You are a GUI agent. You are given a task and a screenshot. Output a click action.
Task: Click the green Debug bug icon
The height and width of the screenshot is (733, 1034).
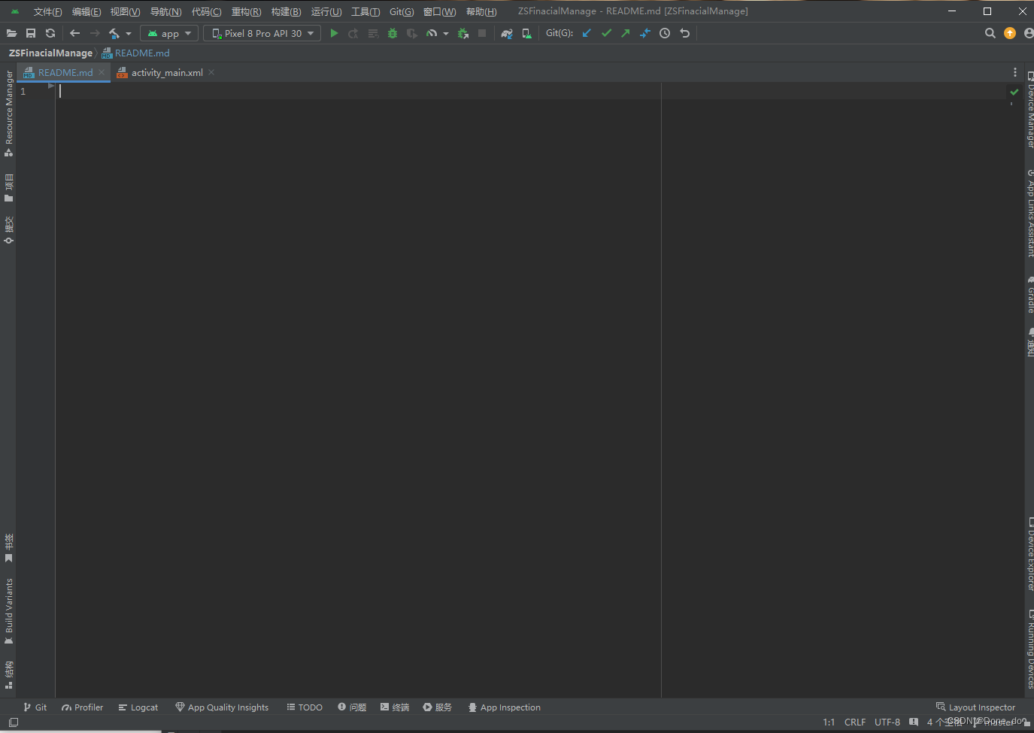click(x=393, y=33)
